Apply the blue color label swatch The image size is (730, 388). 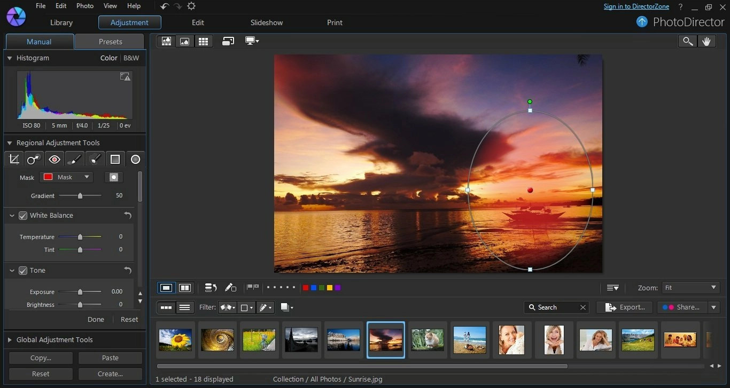(x=314, y=288)
